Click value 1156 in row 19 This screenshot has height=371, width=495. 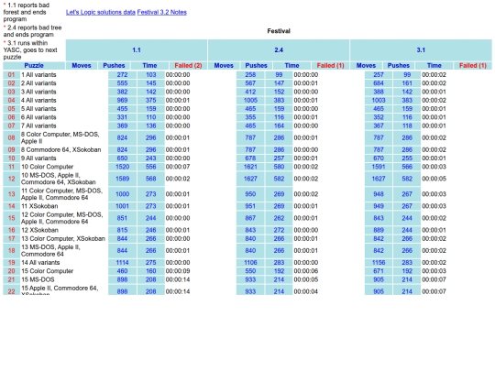pos(379,263)
